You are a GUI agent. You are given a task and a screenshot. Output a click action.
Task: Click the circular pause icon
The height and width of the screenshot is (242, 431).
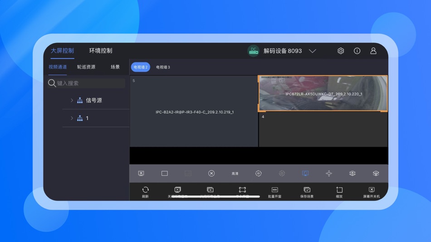259,173
